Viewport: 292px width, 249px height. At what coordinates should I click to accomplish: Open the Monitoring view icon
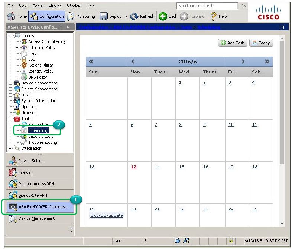(71, 16)
